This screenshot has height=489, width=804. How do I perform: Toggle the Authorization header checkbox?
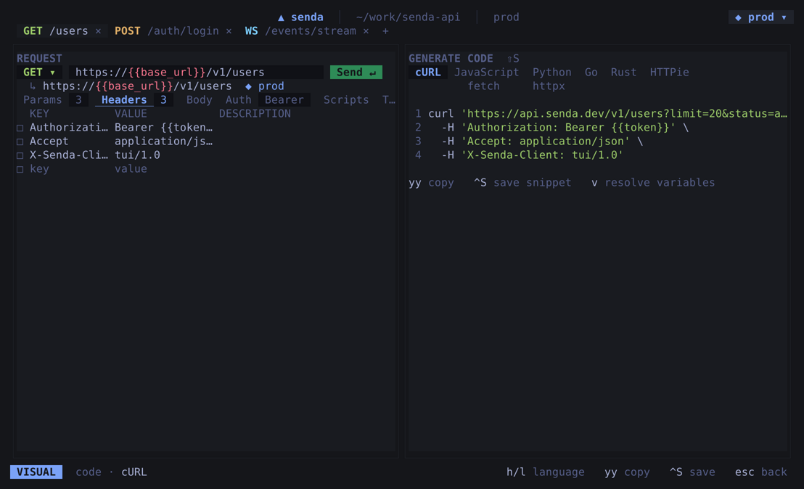point(20,128)
